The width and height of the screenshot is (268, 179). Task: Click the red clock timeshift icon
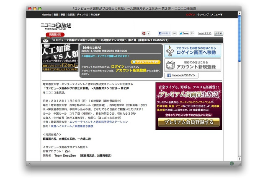pyautogui.click(x=144, y=33)
